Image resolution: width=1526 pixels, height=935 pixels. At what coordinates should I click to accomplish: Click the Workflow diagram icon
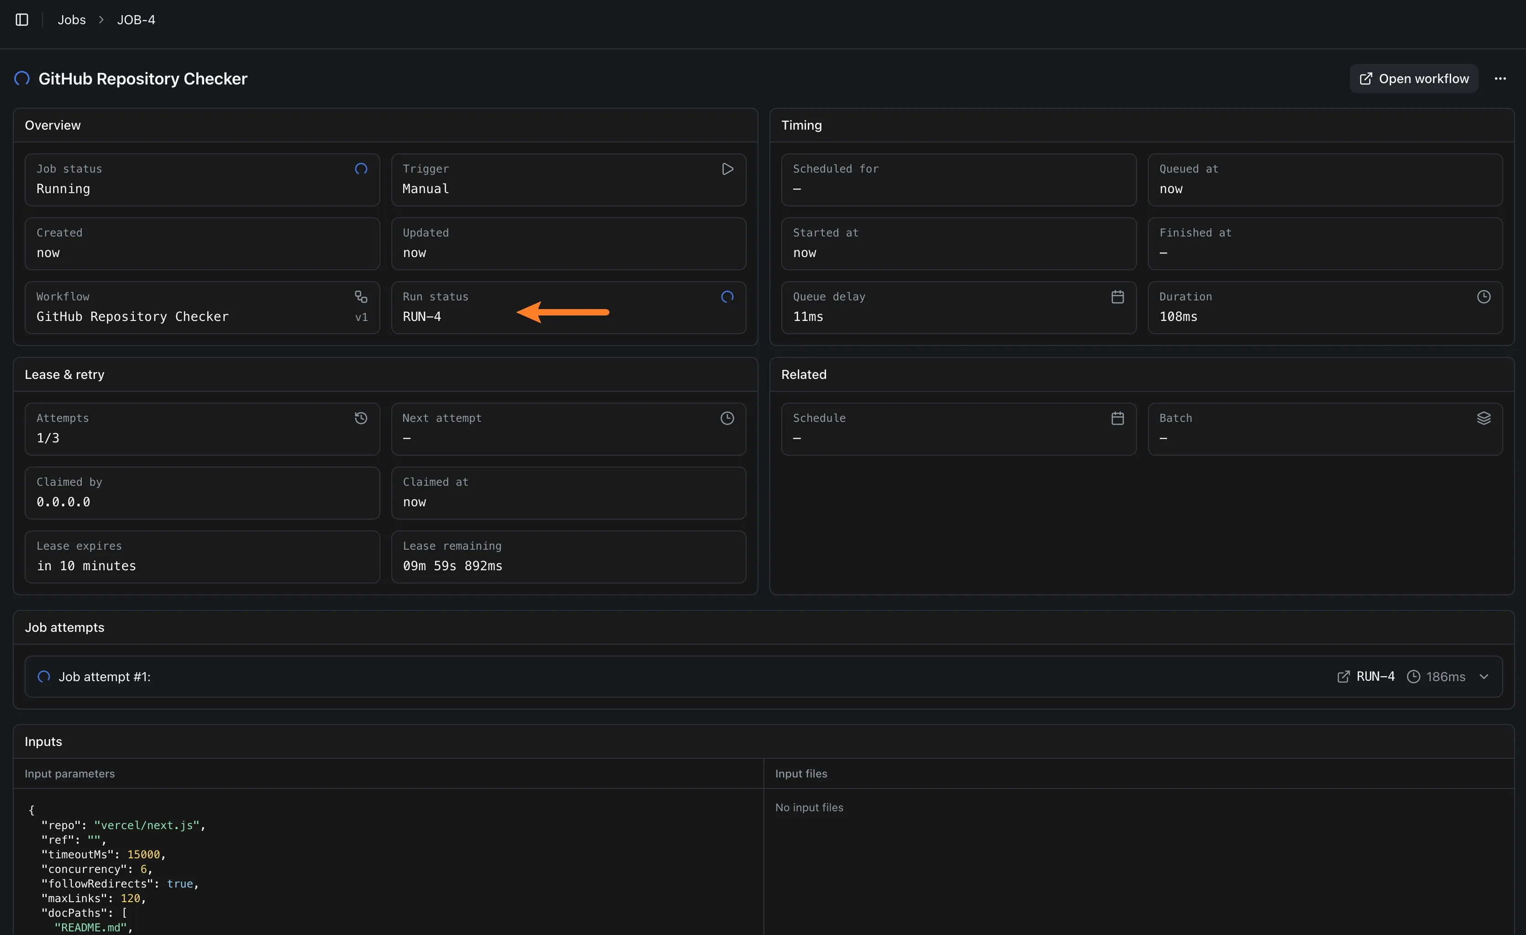(x=361, y=297)
